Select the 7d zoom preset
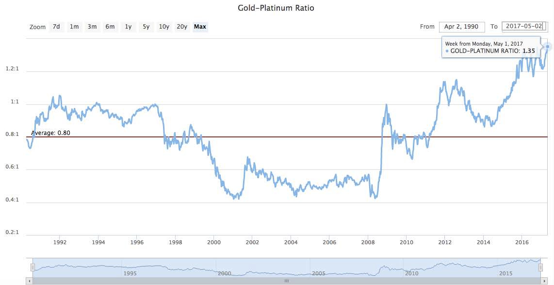 [56, 27]
